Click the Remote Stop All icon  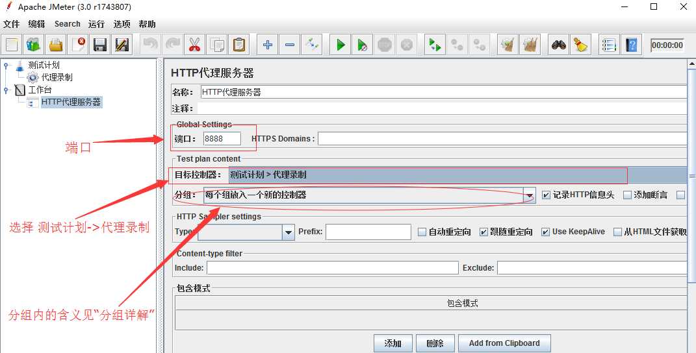click(x=458, y=45)
